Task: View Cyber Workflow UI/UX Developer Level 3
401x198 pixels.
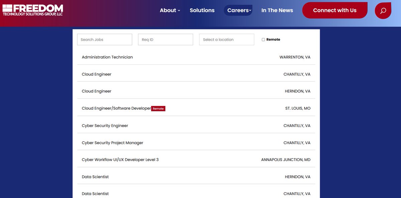Action: [120, 160]
